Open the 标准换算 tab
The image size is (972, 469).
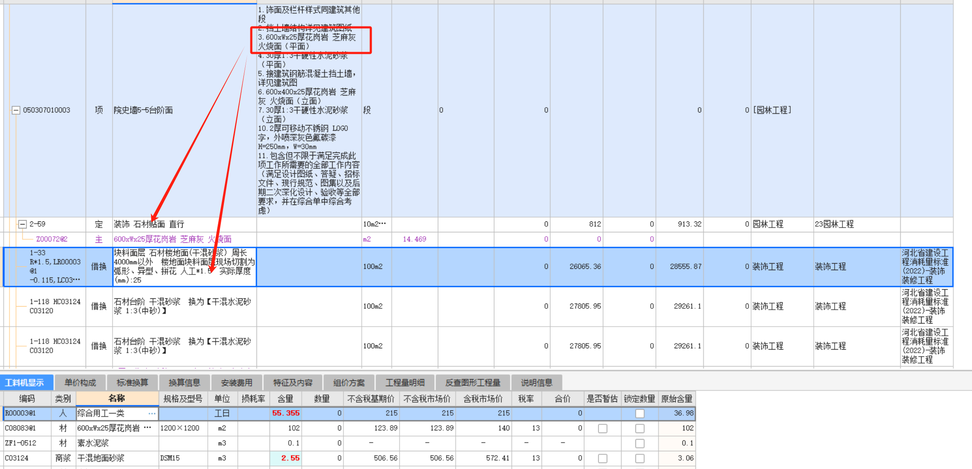pyautogui.click(x=132, y=383)
